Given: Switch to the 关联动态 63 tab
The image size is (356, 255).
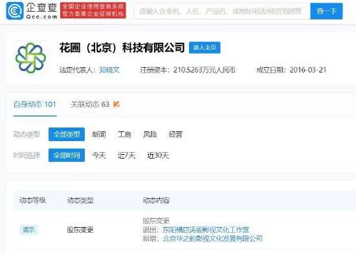Looking at the screenshot, I should point(90,104).
